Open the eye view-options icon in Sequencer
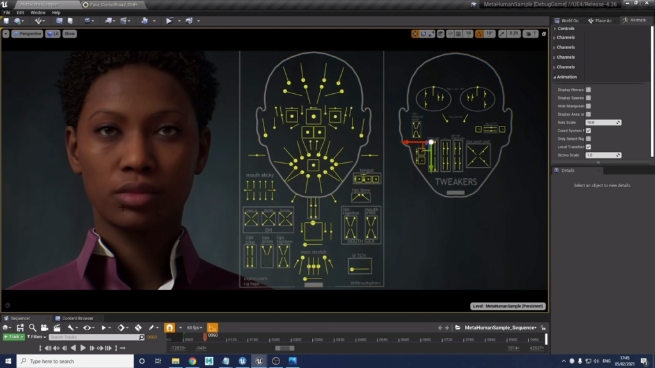This screenshot has width=655, height=368. coord(87,327)
